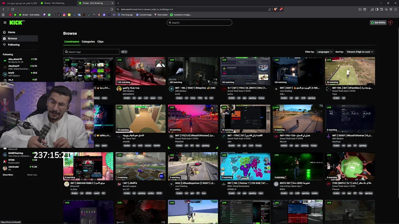Click the brof2 channel avatar under the stream card
The height and width of the screenshot is (224, 399).
pyautogui.click(x=171, y=89)
